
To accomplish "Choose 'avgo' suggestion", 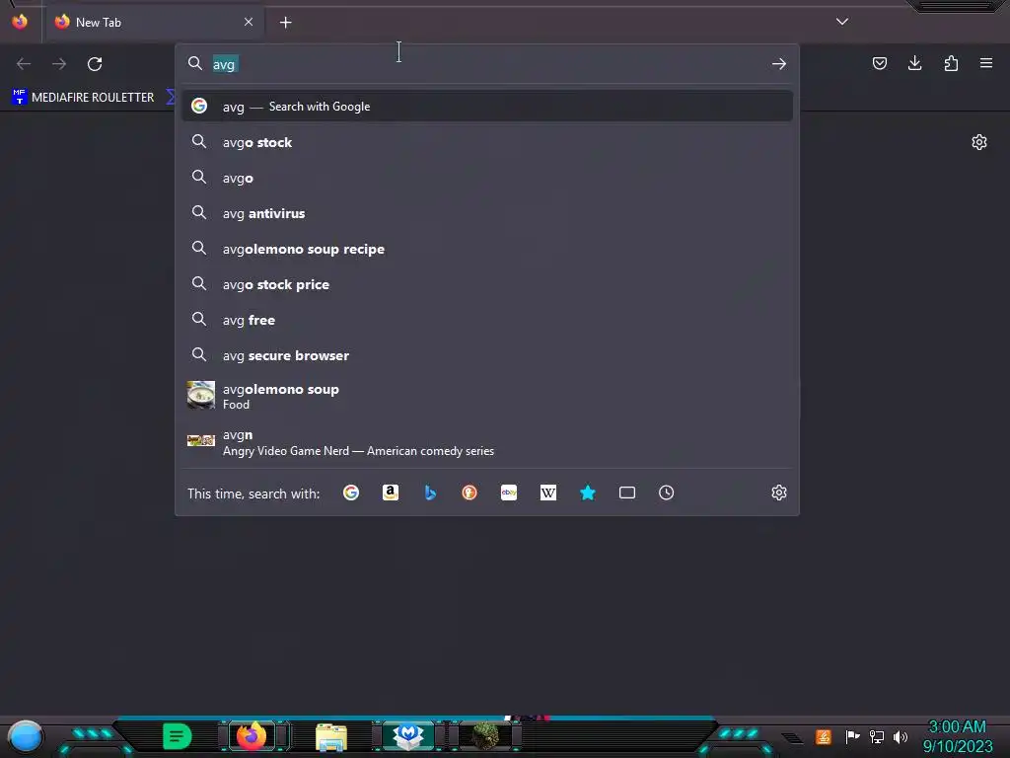I will point(487,178).
